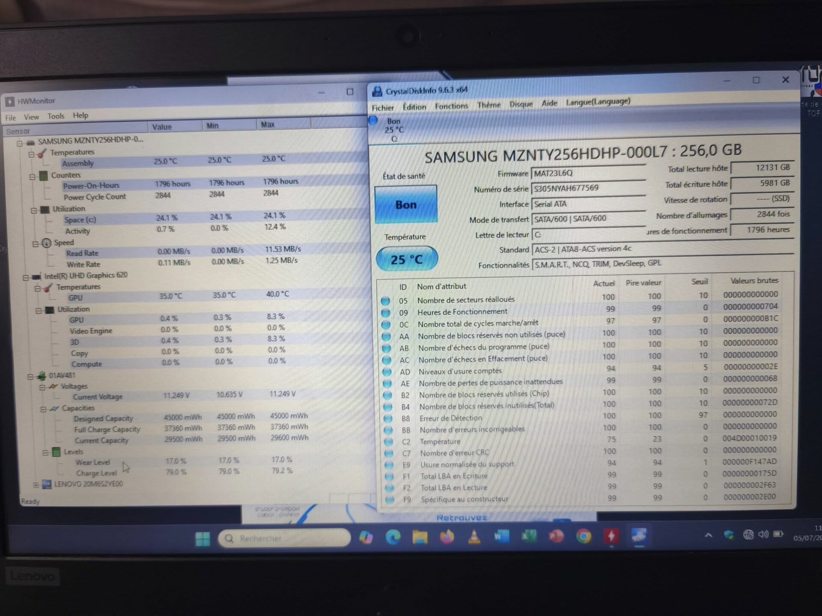The width and height of the screenshot is (822, 616).
Task: Show hidden system tray icons
Action: (x=709, y=535)
